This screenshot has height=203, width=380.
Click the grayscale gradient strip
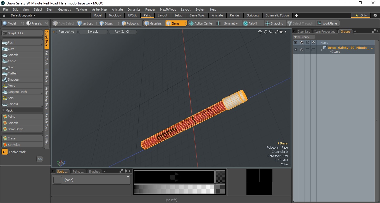click(x=174, y=189)
